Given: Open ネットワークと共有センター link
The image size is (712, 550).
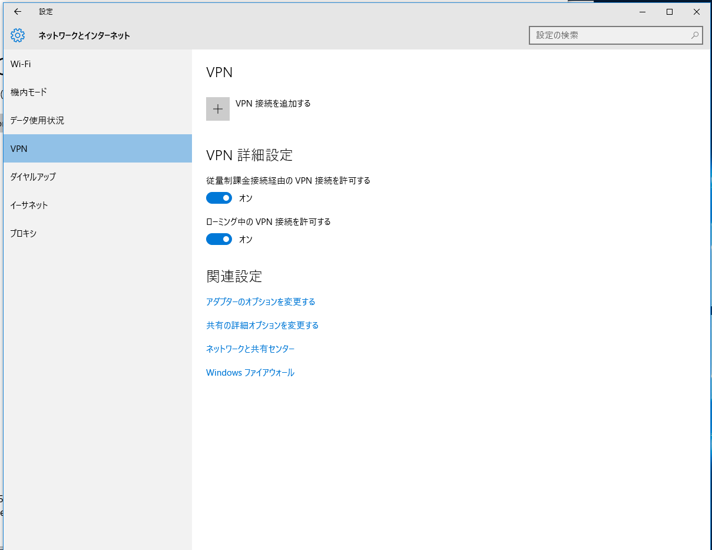Looking at the screenshot, I should pos(250,349).
